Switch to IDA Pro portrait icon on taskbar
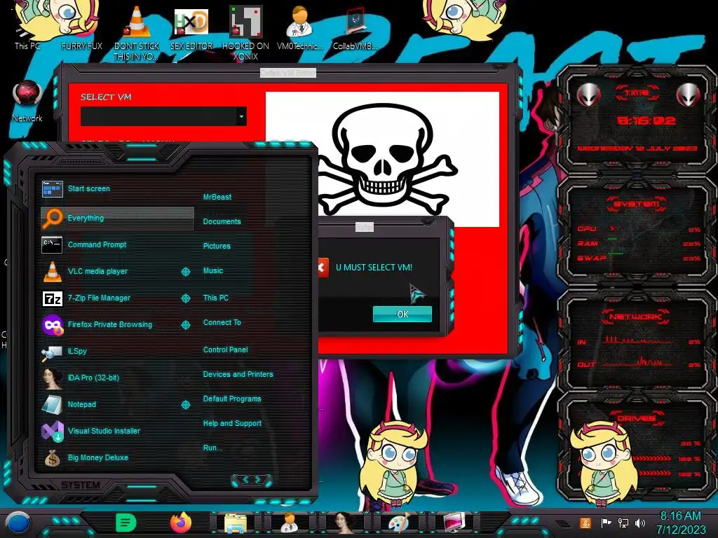 344,523
